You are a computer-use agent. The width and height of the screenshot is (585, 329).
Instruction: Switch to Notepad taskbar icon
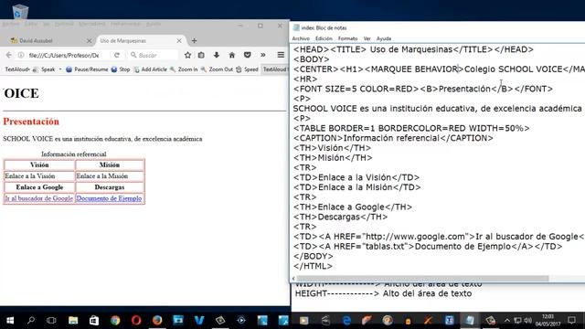(x=469, y=320)
